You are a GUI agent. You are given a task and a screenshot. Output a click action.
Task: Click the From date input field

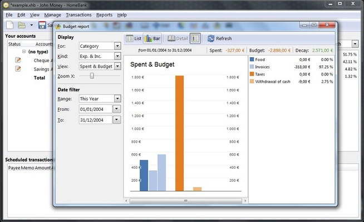[x=95, y=109]
